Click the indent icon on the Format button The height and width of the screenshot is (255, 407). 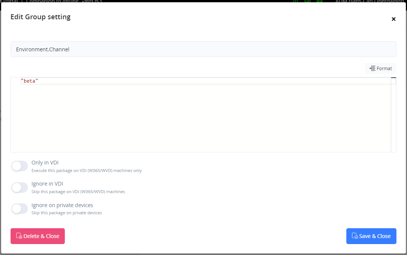pos(372,68)
